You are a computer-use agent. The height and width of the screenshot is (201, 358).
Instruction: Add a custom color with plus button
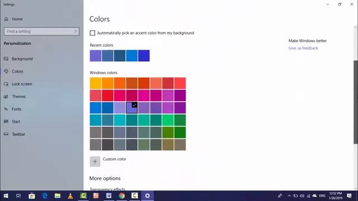click(x=95, y=161)
